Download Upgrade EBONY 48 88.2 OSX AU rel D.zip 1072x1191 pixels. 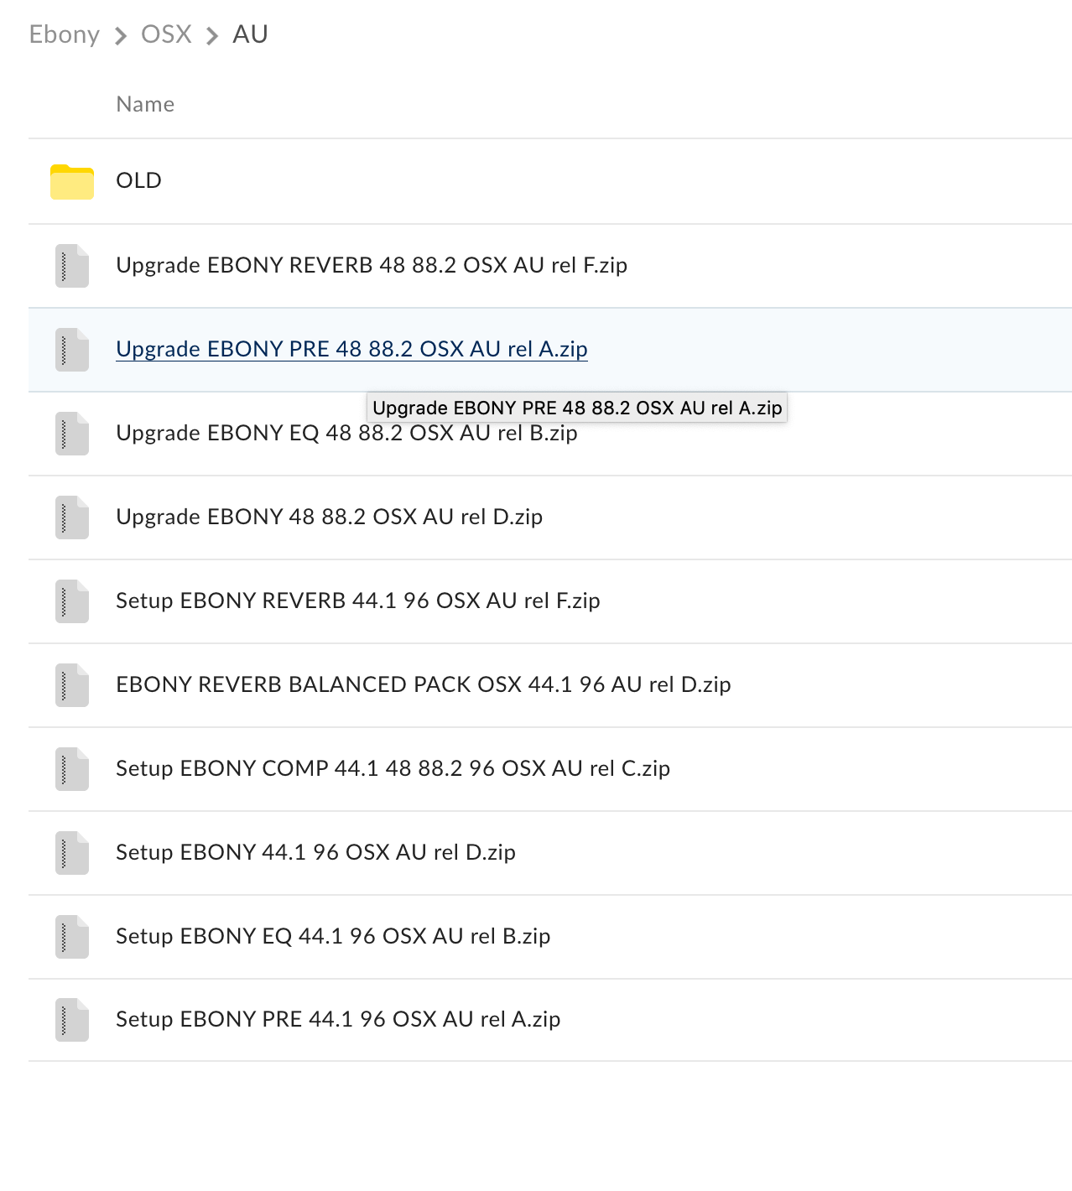click(329, 517)
